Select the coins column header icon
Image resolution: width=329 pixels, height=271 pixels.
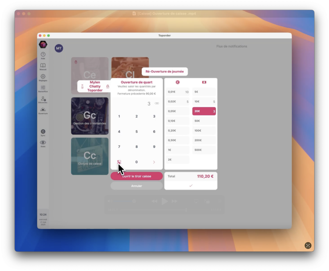click(178, 82)
